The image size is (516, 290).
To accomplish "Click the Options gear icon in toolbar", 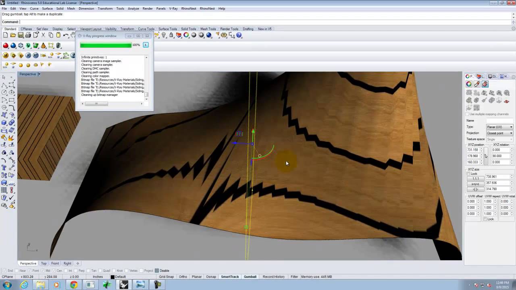I will coord(224,35).
